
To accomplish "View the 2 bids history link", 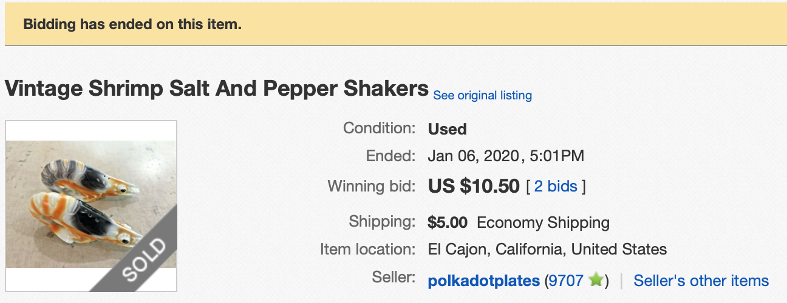I will coord(556,186).
